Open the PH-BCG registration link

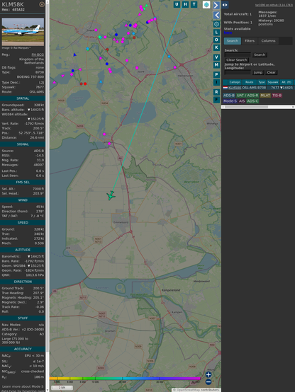[x=38, y=54]
